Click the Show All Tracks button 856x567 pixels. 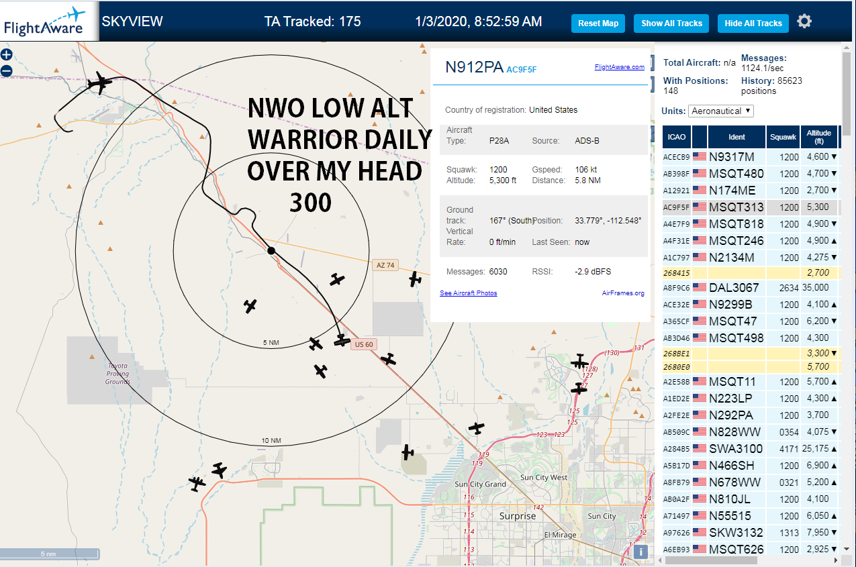point(671,23)
